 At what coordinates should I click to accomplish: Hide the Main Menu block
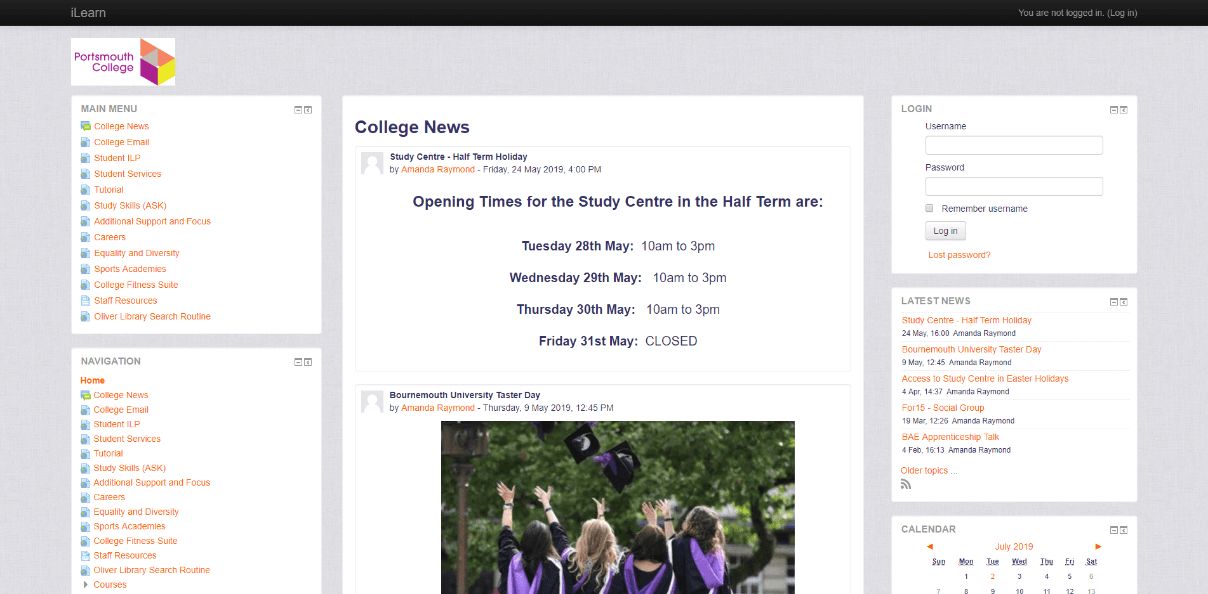[x=298, y=110]
